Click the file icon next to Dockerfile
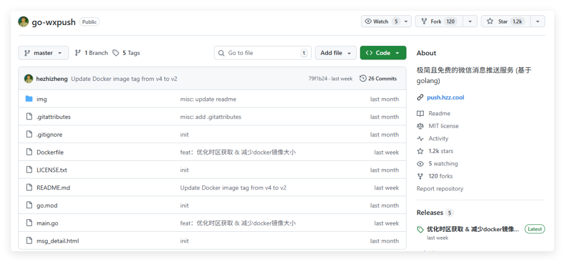The height and width of the screenshot is (262, 565). coord(29,152)
